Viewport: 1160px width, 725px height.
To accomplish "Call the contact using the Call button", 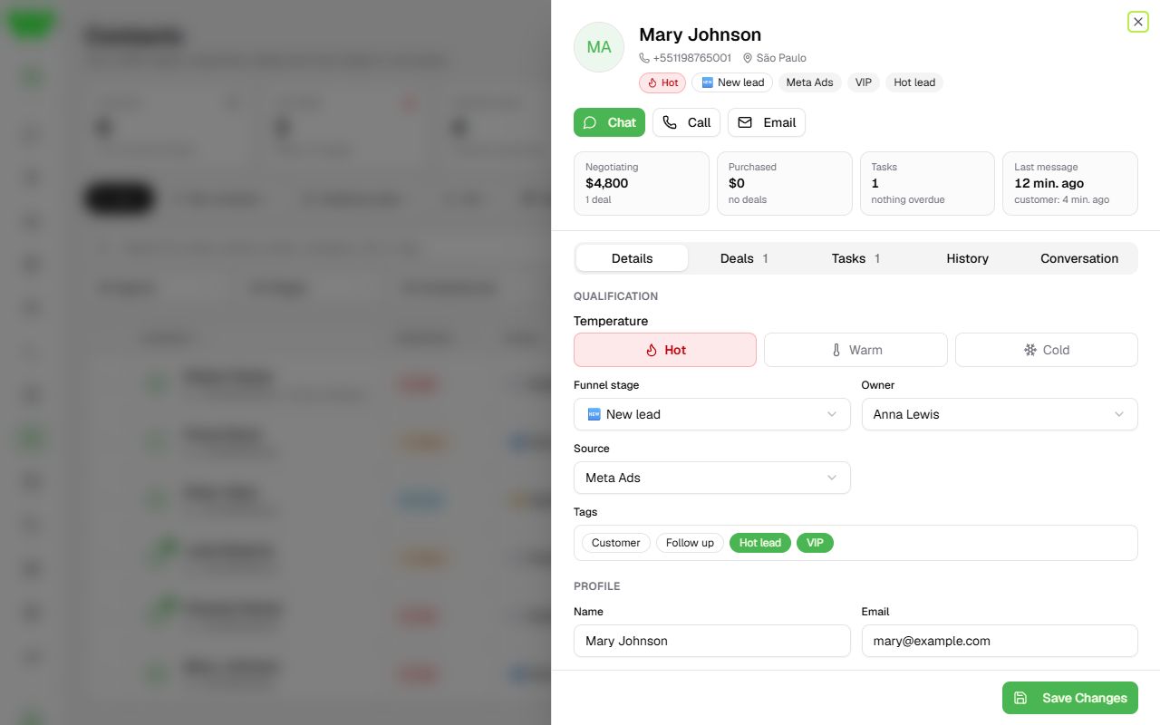I will (x=686, y=122).
